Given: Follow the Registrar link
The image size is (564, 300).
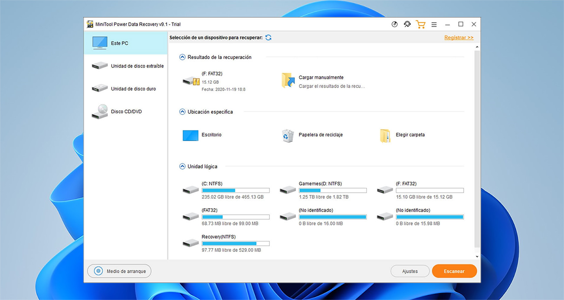Looking at the screenshot, I should pos(459,37).
